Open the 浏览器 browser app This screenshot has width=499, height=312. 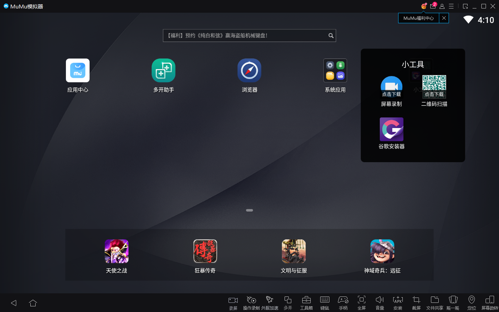point(249,71)
